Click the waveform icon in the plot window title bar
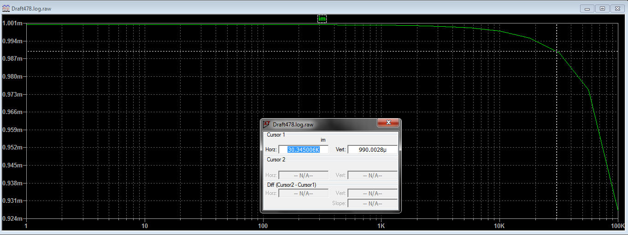Image resolution: width=628 pixels, height=235 pixels. [x=6, y=8]
